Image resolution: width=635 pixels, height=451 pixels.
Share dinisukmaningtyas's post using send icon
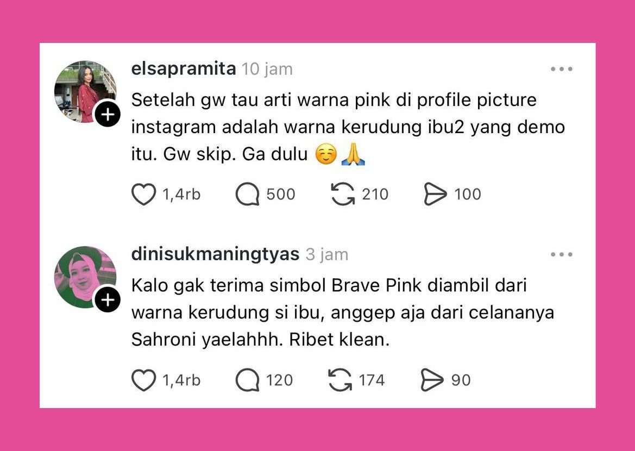coord(432,380)
